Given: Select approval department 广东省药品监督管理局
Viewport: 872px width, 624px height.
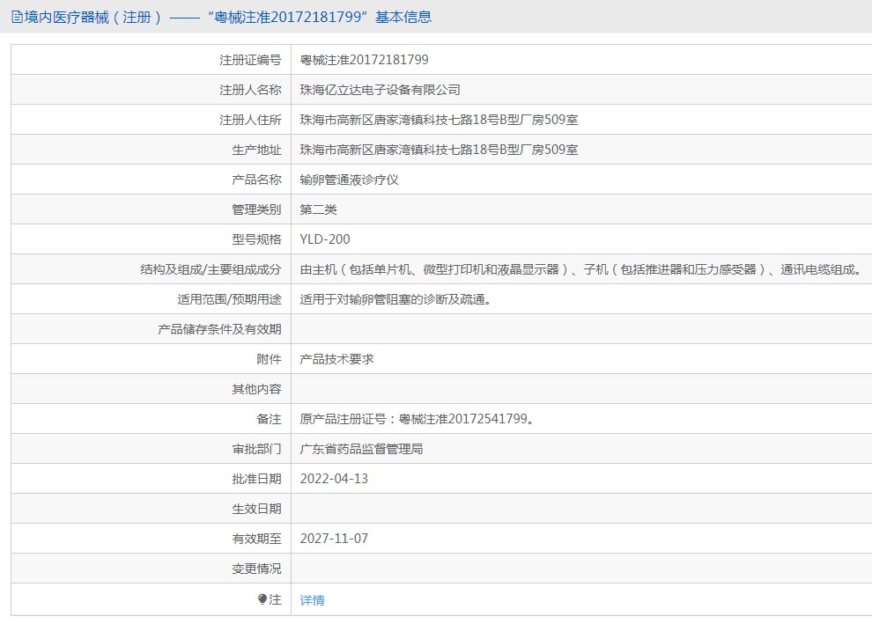Looking at the screenshot, I should coord(362,449).
